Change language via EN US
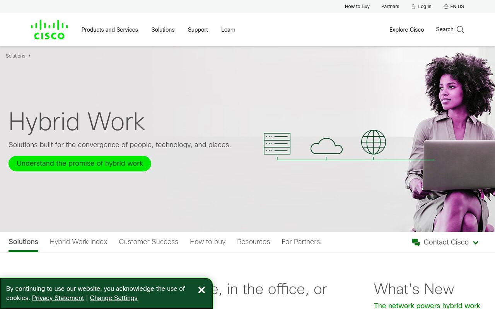Screen dimensions: 495x309 (457, 7)
